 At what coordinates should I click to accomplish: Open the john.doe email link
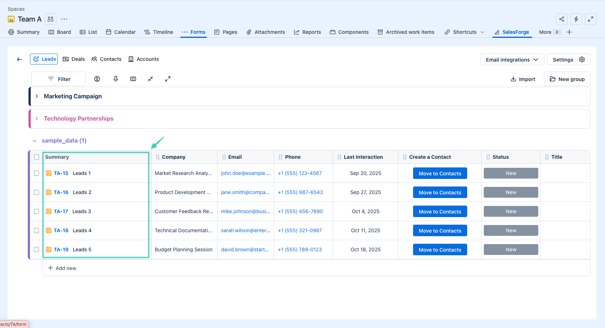[245, 173]
